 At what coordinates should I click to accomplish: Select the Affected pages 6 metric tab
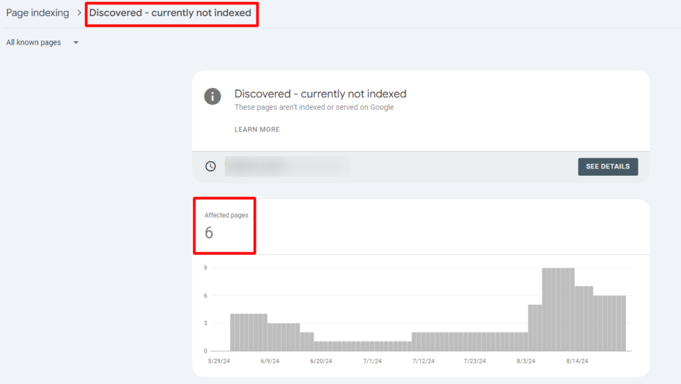point(225,226)
